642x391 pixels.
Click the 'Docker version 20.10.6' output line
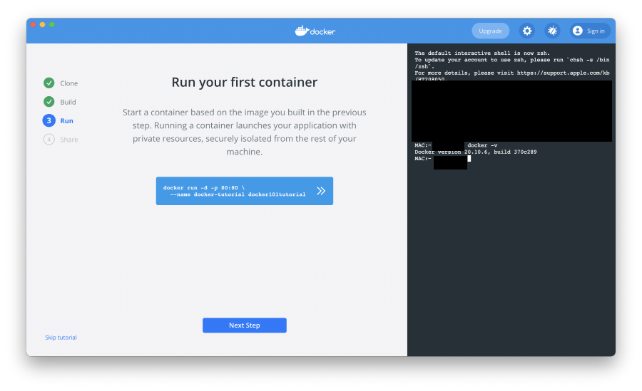[475, 152]
